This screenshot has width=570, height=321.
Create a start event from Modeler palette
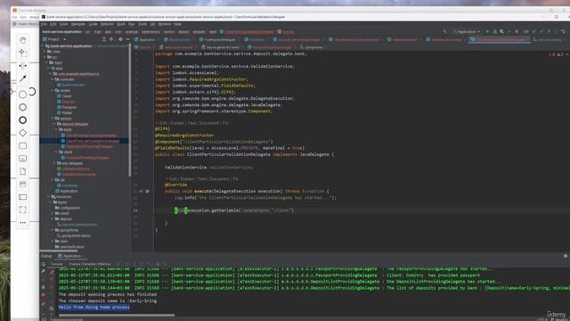[x=23, y=95]
